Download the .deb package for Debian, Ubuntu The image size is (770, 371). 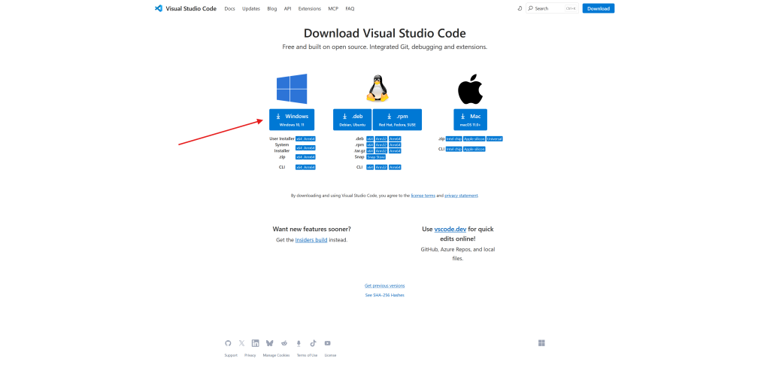352,120
